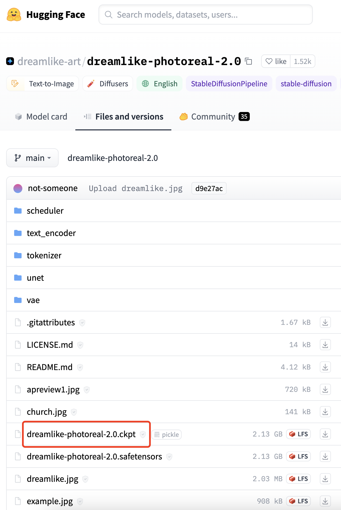Click the LFS badge on the .safetensors row
341x510 pixels.
click(298, 456)
